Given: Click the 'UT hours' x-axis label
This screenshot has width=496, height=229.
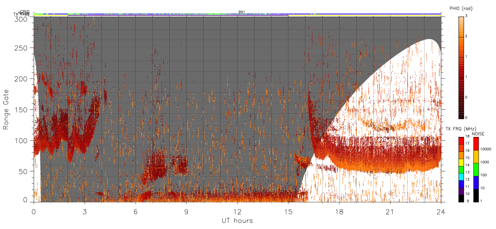Looking at the screenshot, I should [237, 221].
